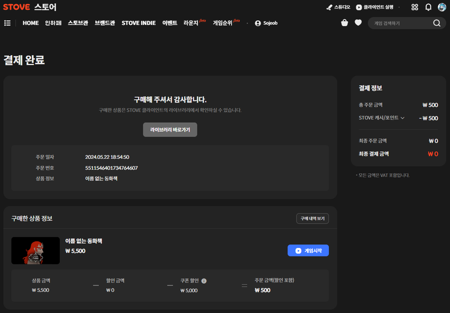
Task: Open 인하페 menu item
Action: pos(53,23)
